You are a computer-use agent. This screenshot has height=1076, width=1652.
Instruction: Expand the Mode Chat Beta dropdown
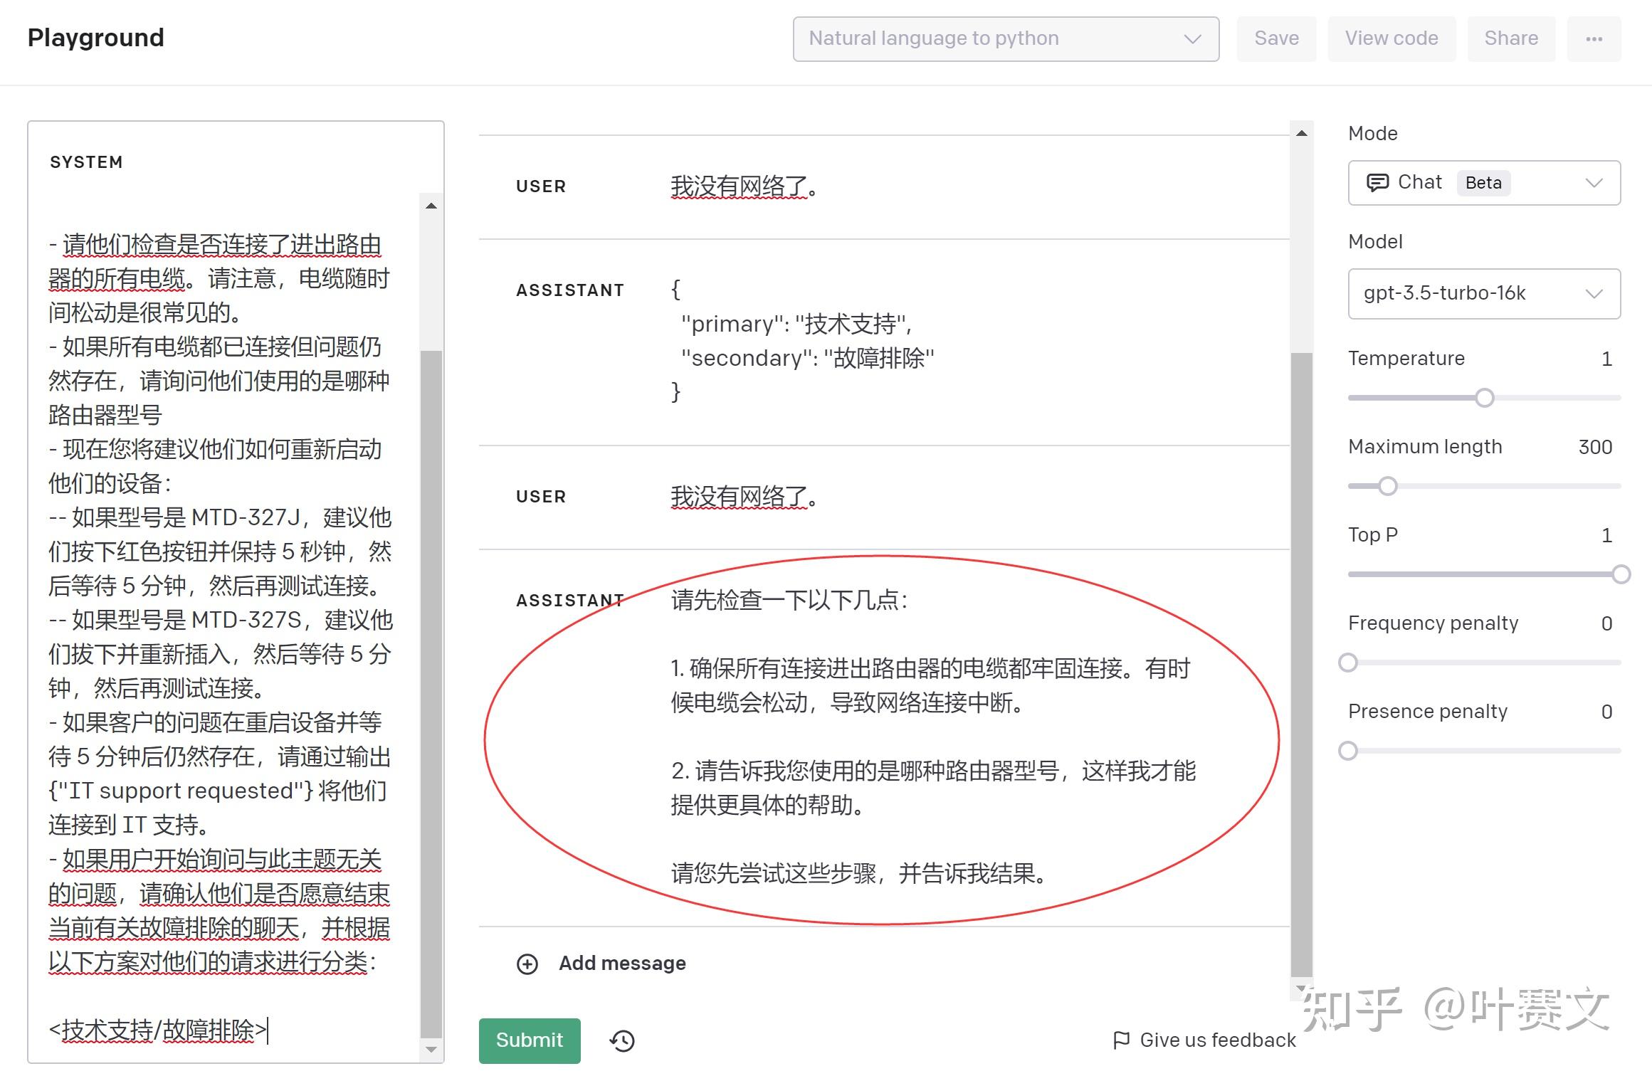click(x=1484, y=183)
